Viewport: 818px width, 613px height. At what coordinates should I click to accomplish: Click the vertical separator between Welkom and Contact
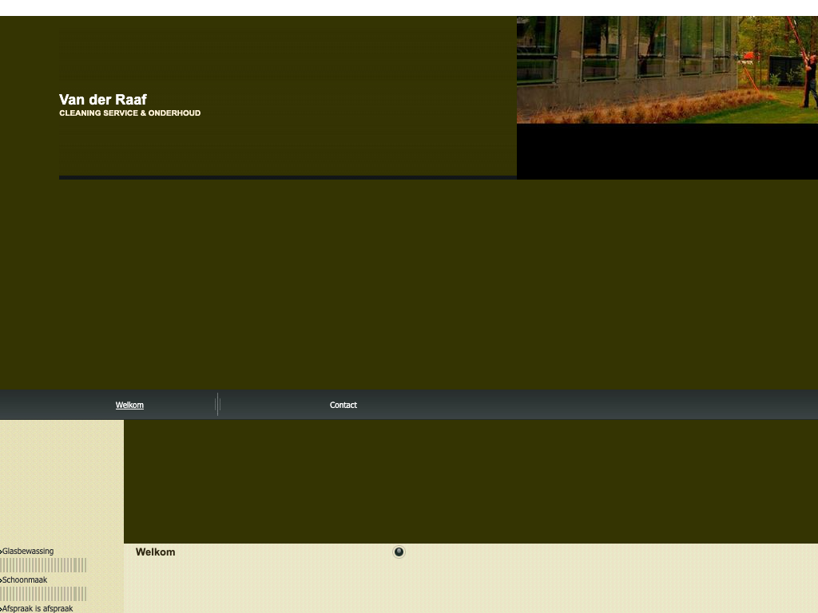217,405
